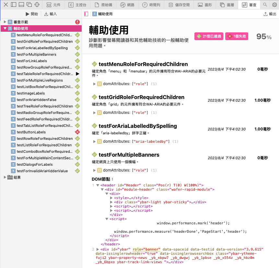Close the Web Inspector with X icon
This screenshot has width=279, height=268.
[x=6, y=5]
